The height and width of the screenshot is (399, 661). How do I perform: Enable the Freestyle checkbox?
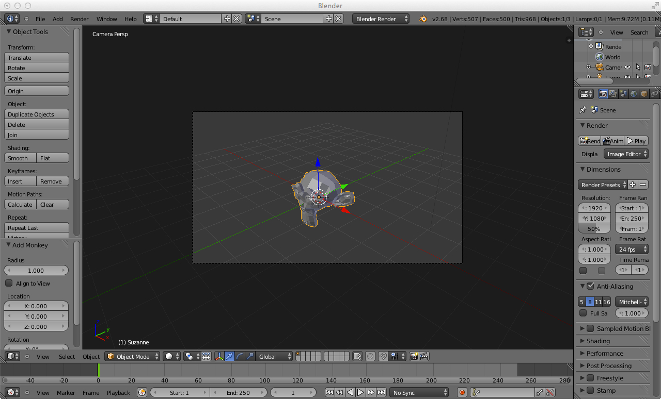coord(591,378)
